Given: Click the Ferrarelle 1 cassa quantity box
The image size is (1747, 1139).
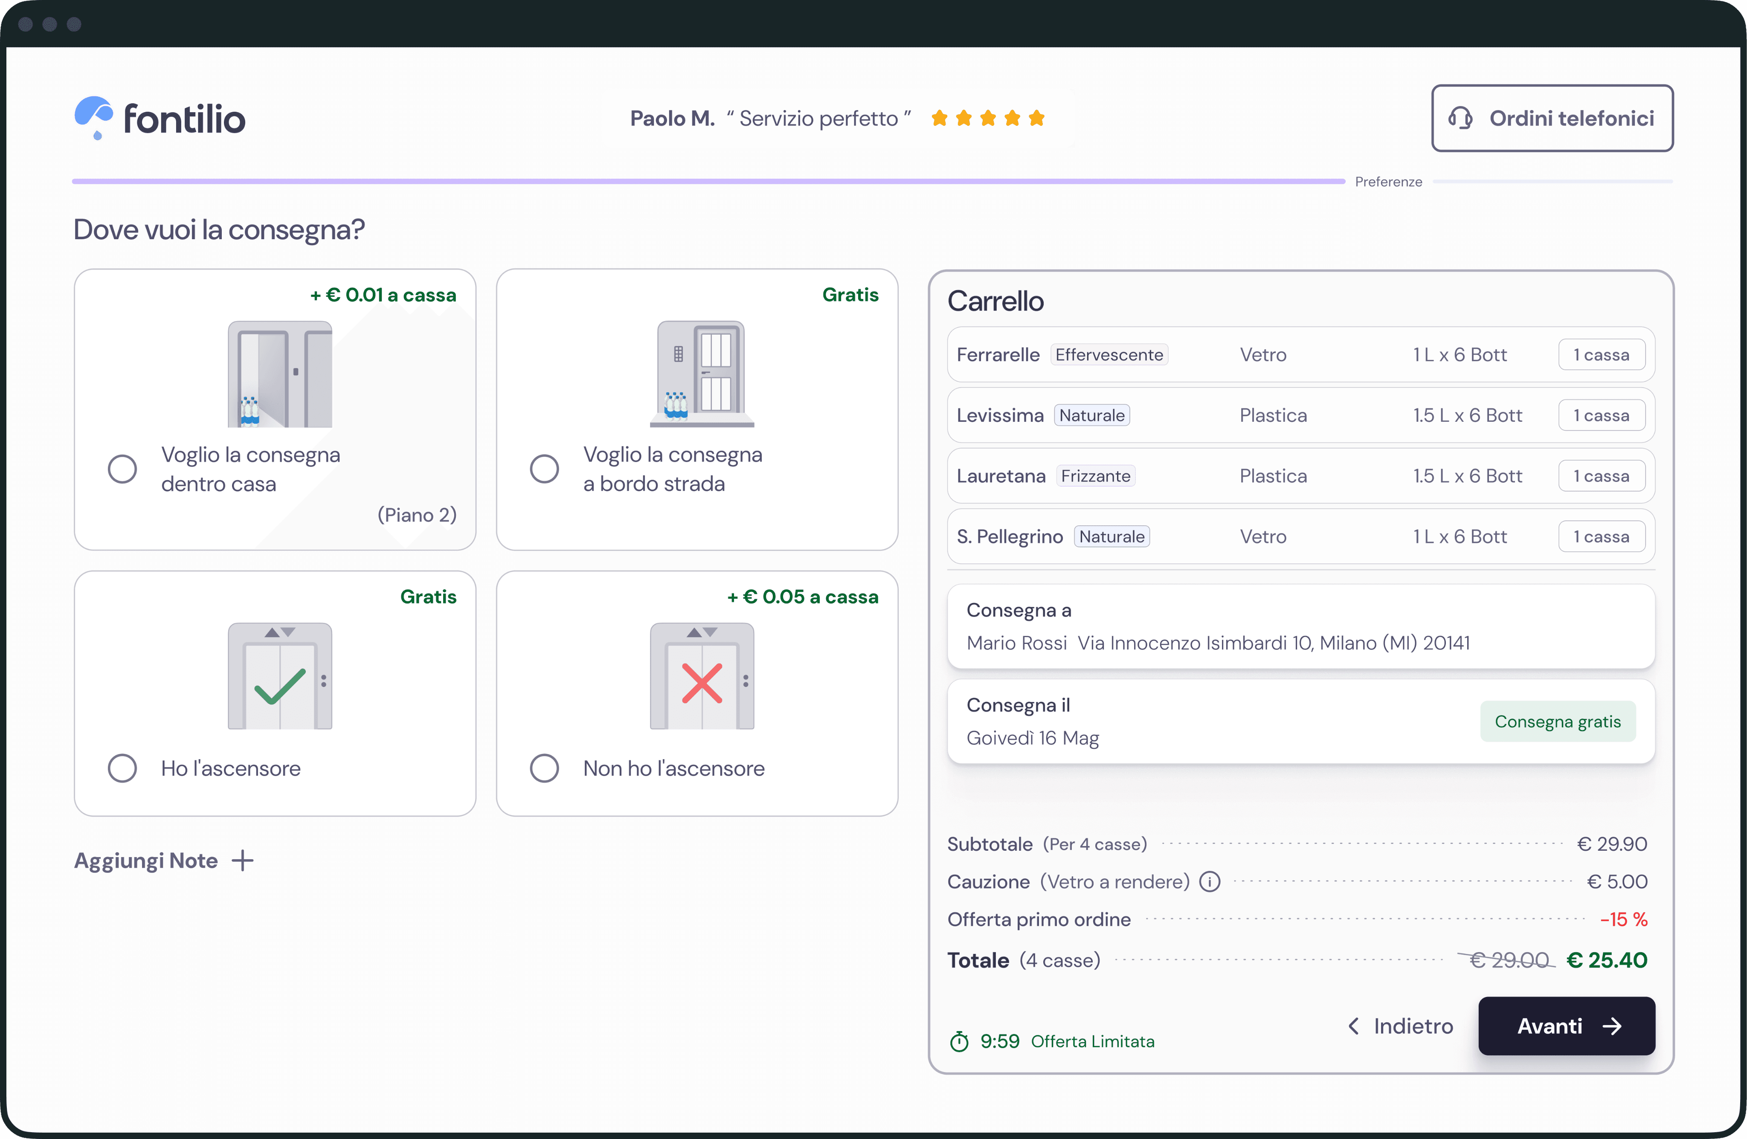Looking at the screenshot, I should [x=1602, y=354].
